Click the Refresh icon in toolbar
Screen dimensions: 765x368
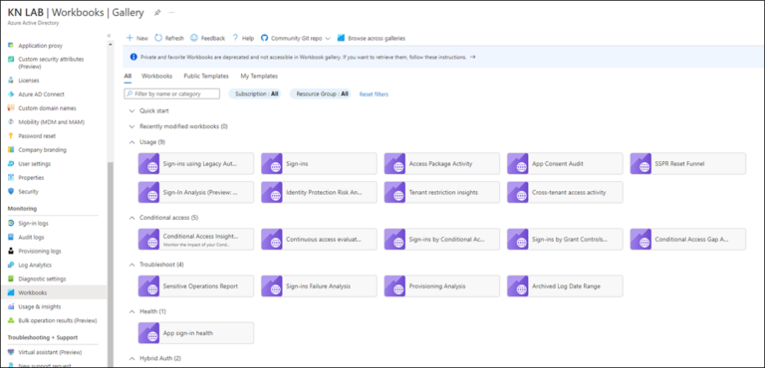(x=158, y=38)
